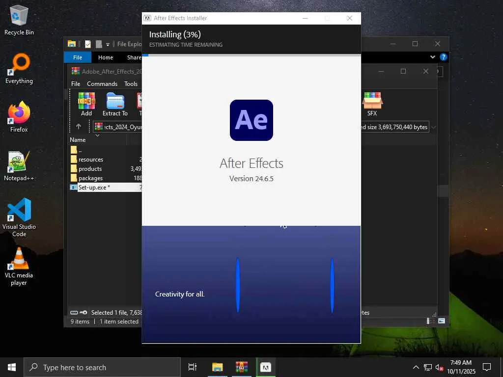The image size is (503, 377).
Task: Open the WinRAR File menu
Action: [x=76, y=83]
